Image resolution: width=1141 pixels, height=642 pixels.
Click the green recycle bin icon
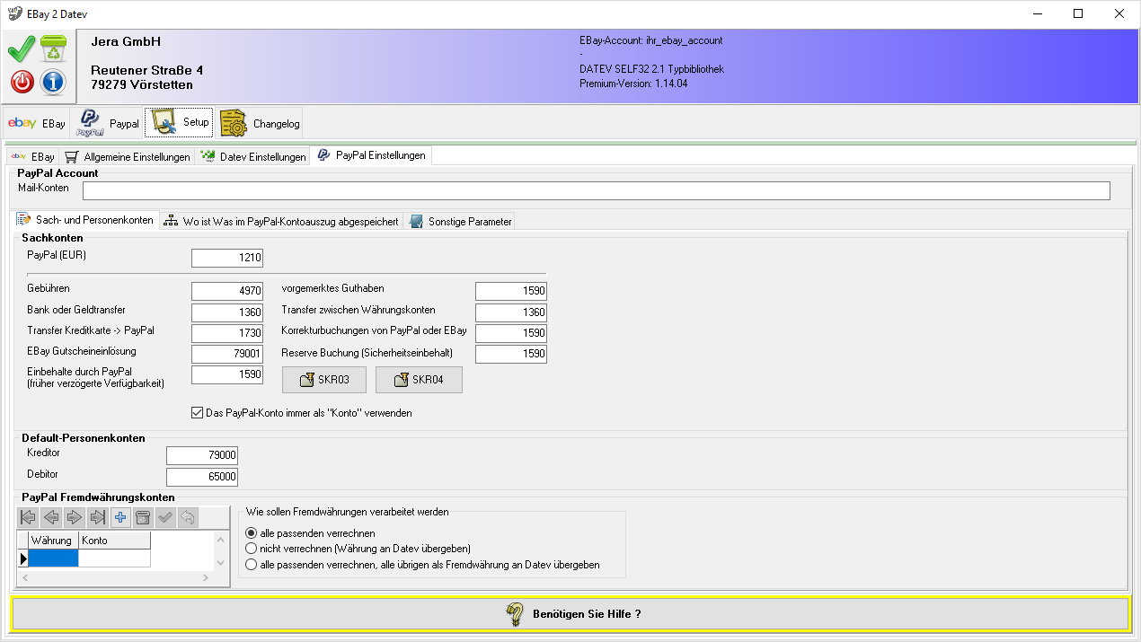click(54, 49)
